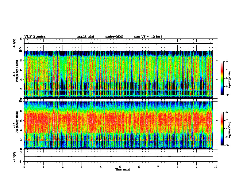Click the "1" tick label on the time axis
243x187 pixels.
43,167
